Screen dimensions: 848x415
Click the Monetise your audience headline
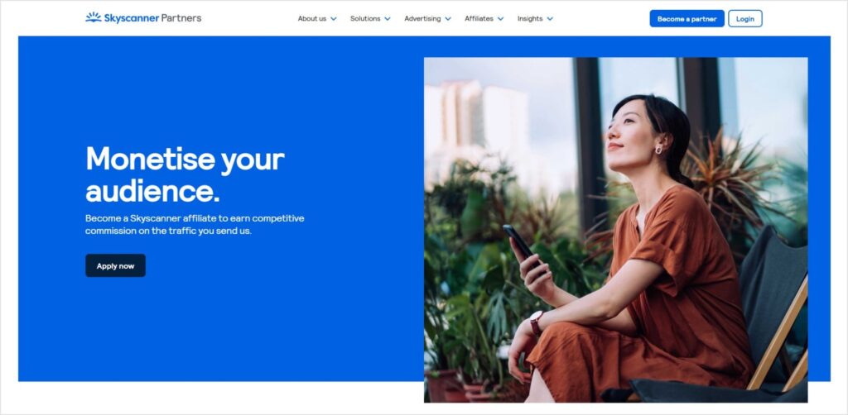click(185, 174)
